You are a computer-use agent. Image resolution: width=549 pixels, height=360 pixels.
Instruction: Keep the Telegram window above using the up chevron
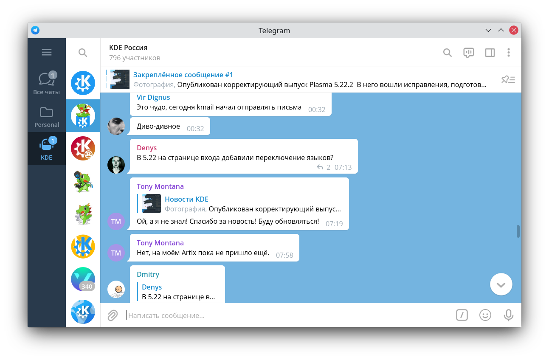click(x=501, y=30)
